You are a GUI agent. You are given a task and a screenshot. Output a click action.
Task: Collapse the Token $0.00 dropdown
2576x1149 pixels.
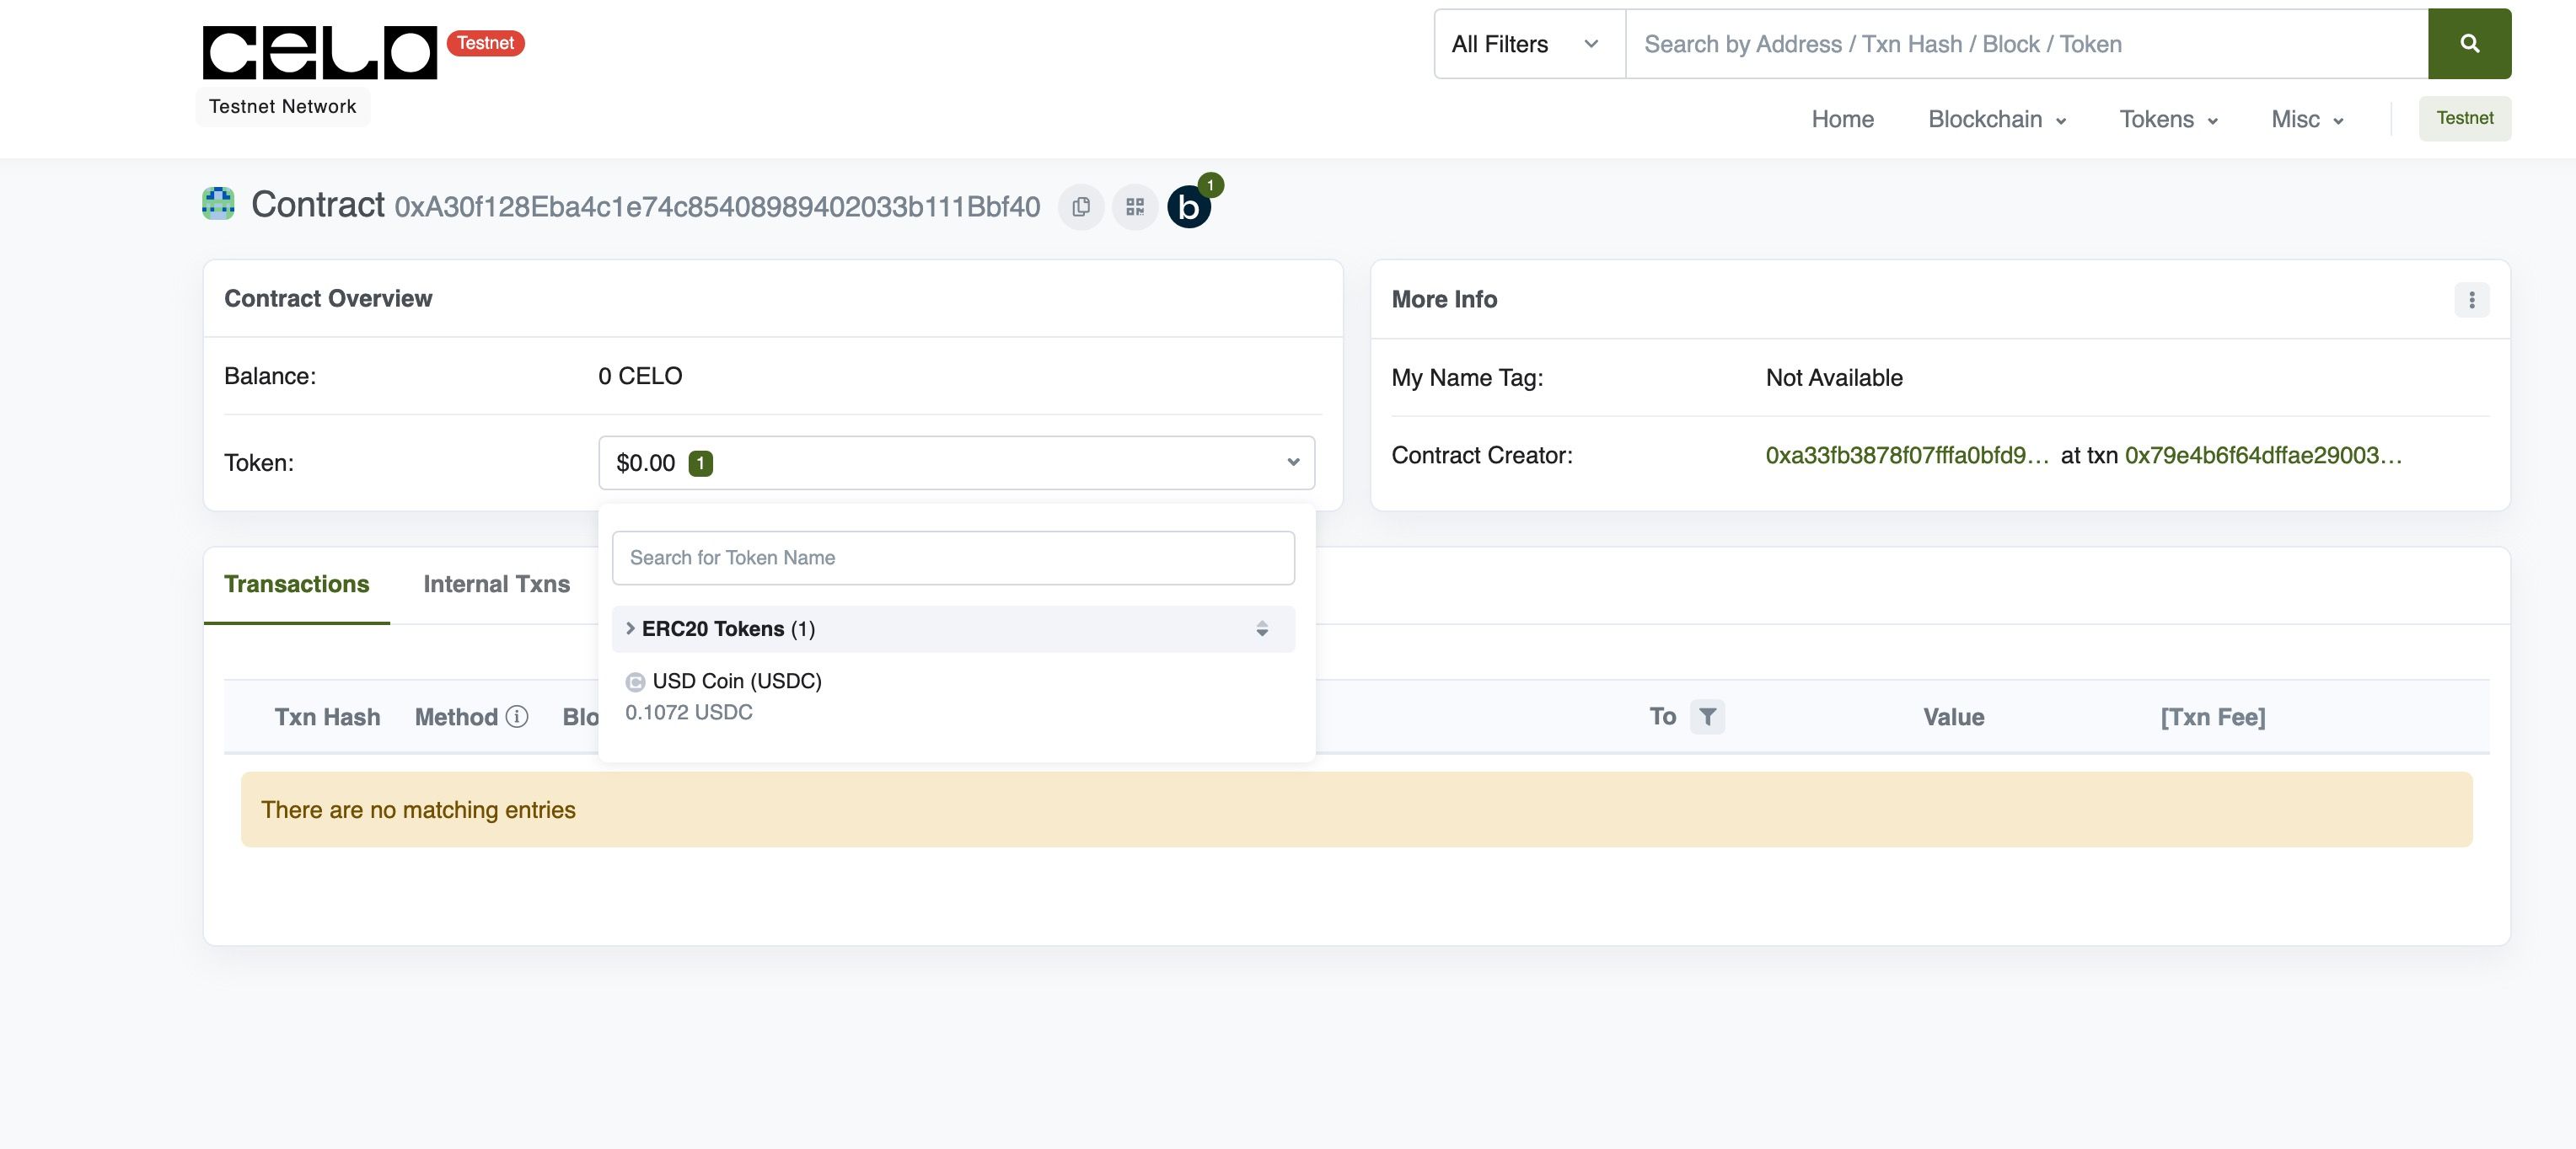(x=956, y=462)
